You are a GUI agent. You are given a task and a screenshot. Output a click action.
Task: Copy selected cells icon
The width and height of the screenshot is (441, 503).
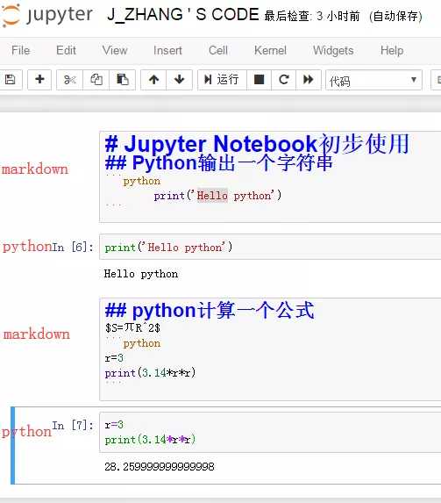click(x=96, y=80)
